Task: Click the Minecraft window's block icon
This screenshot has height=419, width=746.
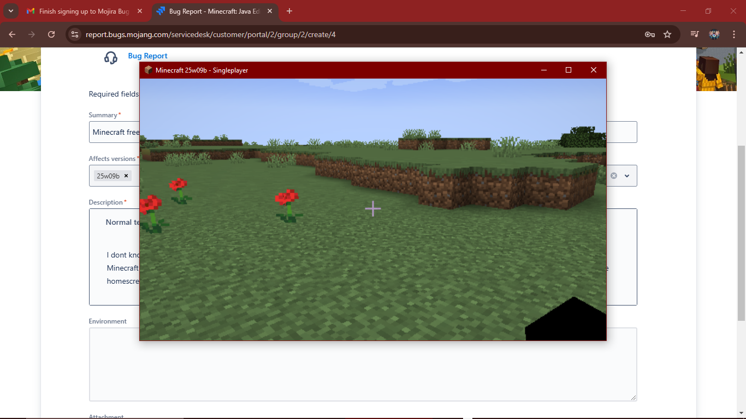Action: (x=148, y=70)
